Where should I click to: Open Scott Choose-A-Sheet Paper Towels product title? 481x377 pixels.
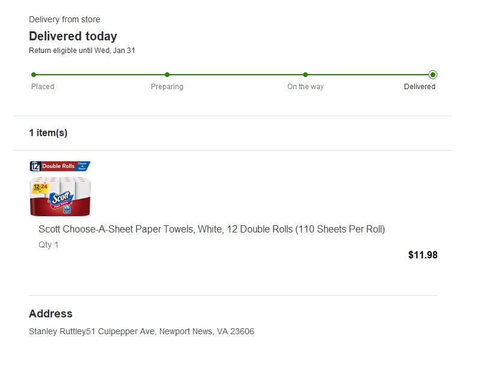212,229
